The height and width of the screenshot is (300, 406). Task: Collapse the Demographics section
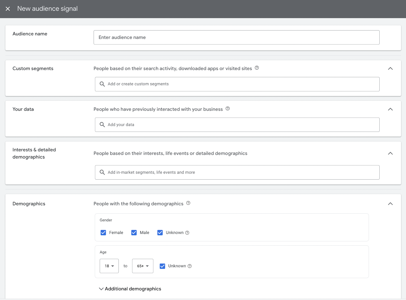click(x=390, y=204)
